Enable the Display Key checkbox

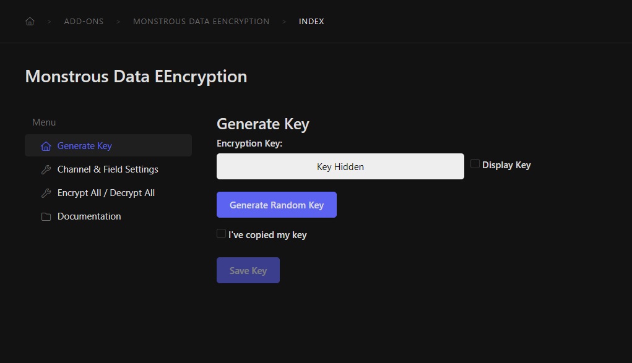[x=475, y=164]
